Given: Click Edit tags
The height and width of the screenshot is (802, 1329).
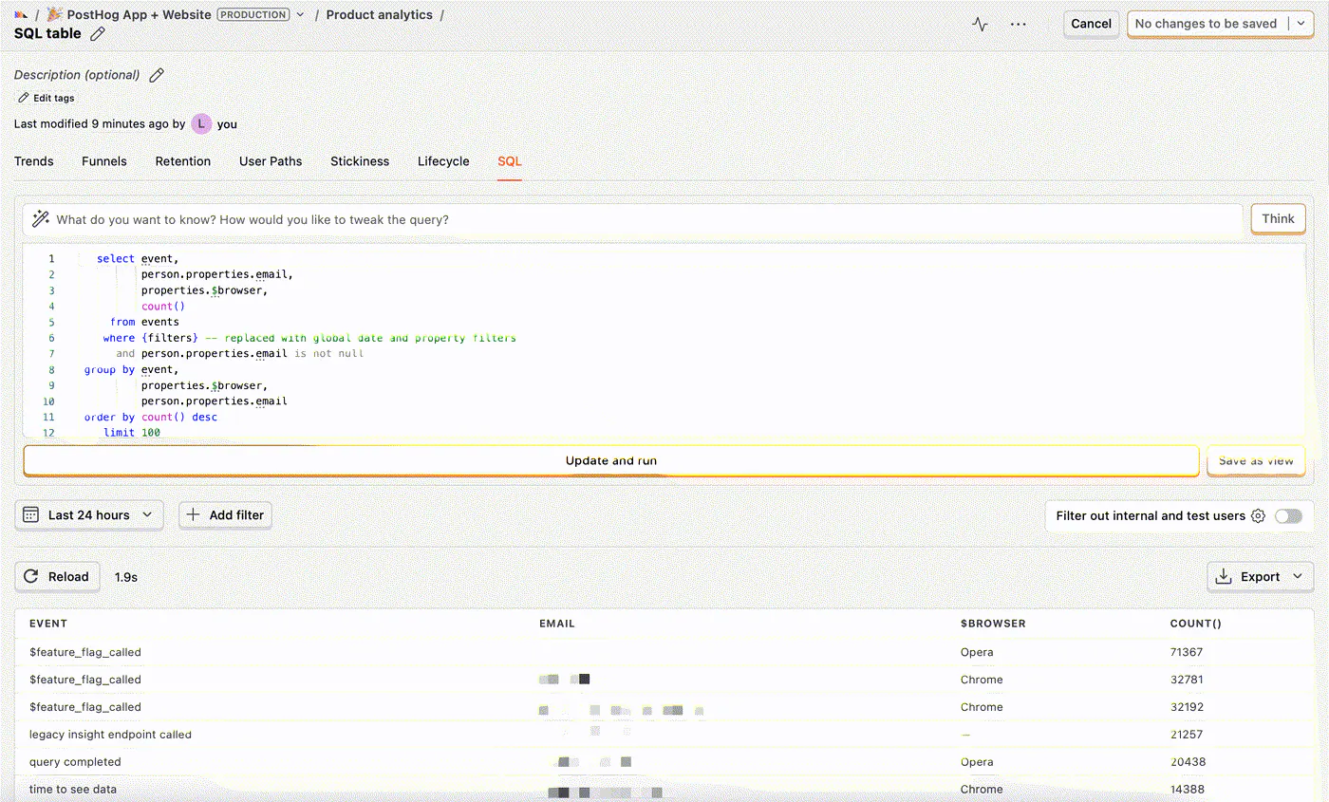Looking at the screenshot, I should [x=47, y=98].
